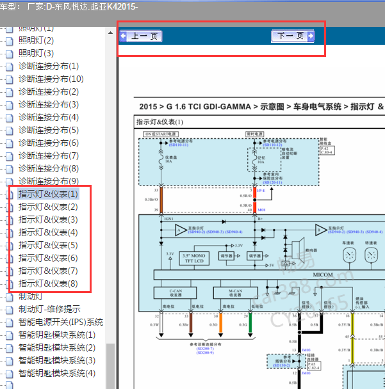Click page icon beside 诊断连接分布(8)

(10, 170)
